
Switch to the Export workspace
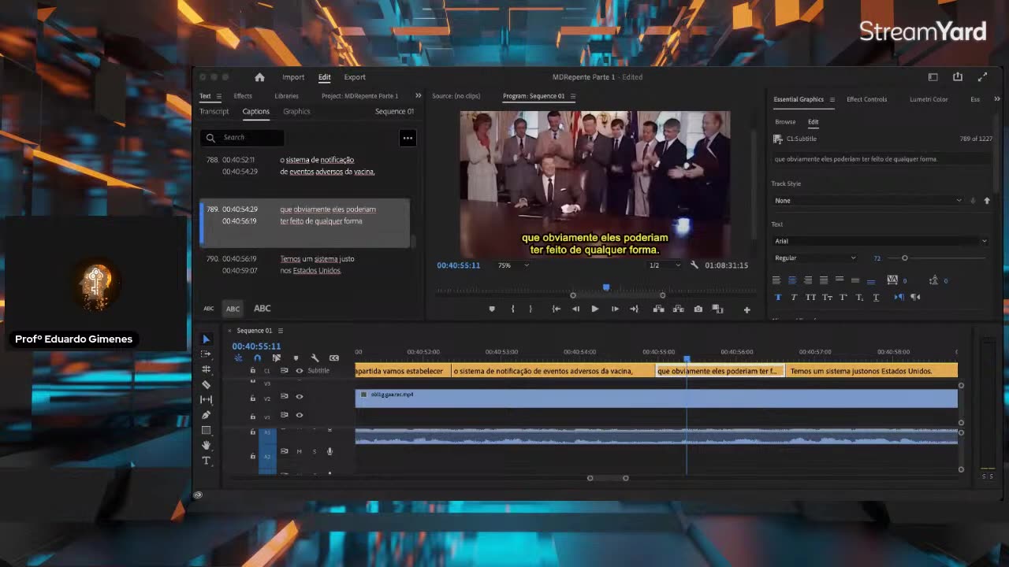(x=355, y=77)
